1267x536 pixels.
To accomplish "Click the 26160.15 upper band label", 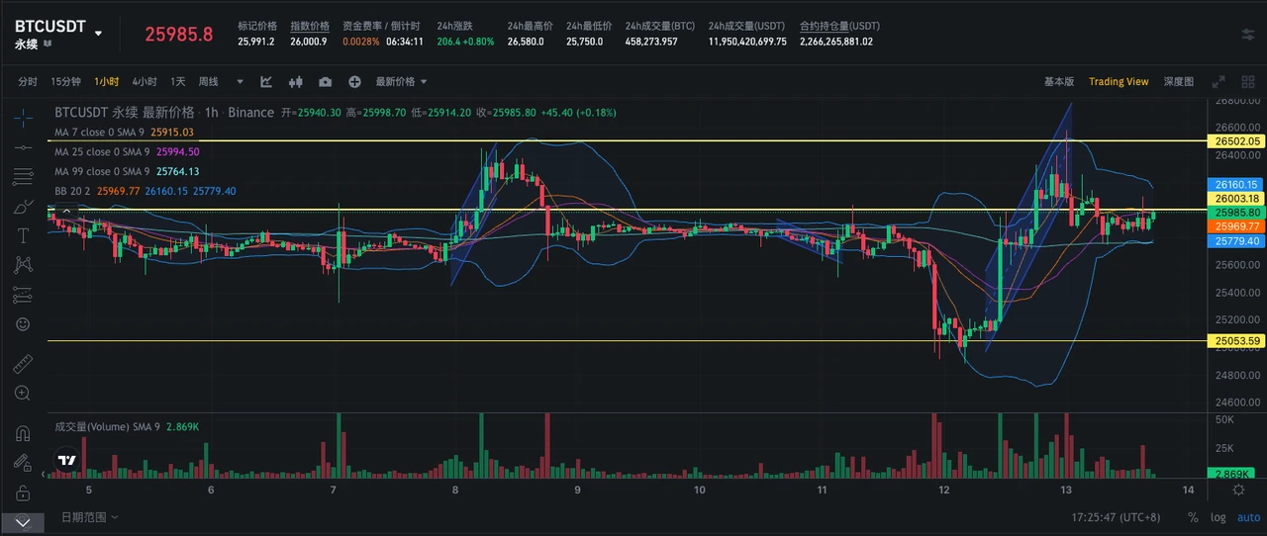I will click(1237, 184).
